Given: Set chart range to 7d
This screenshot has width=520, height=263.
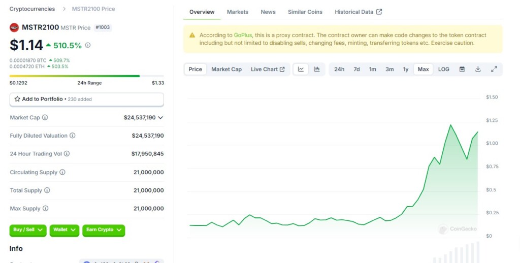Looking at the screenshot, I should pyautogui.click(x=356, y=70).
